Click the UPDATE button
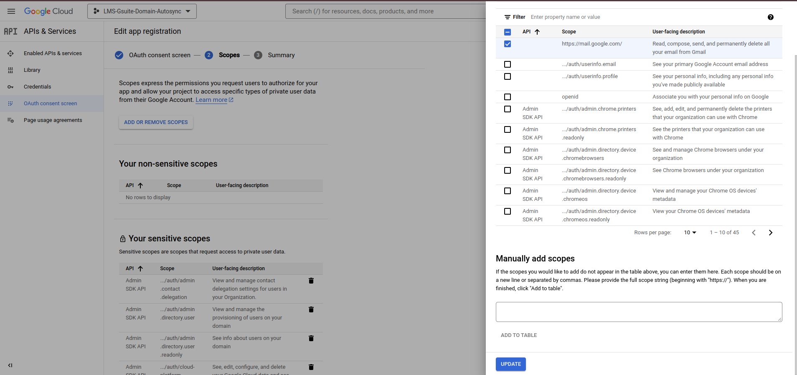 (511, 364)
